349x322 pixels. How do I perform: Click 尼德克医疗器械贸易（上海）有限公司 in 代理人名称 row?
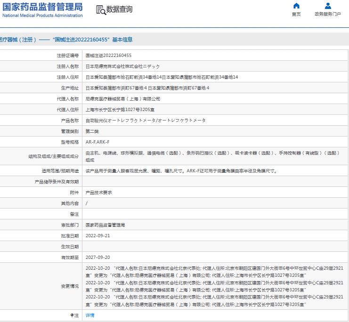[123, 99]
